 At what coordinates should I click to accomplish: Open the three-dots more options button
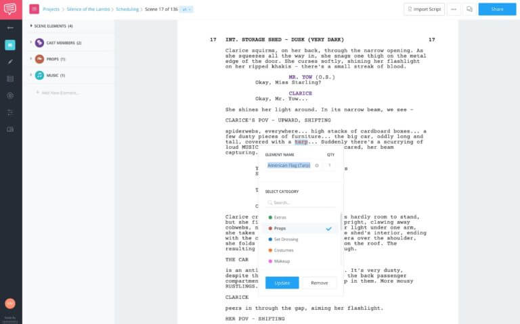coord(453,9)
